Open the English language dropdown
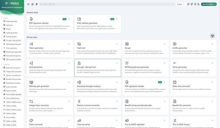 pos(181,4)
